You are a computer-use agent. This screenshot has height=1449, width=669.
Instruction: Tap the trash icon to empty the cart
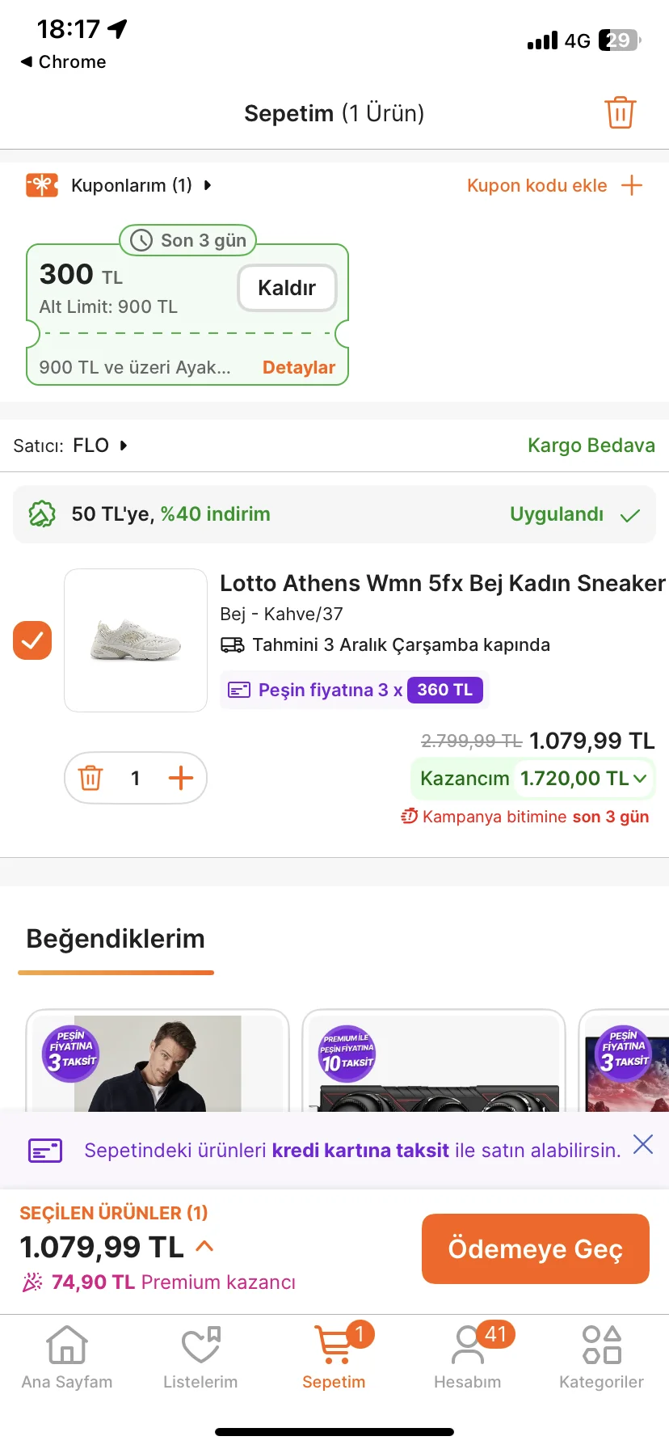pyautogui.click(x=620, y=112)
